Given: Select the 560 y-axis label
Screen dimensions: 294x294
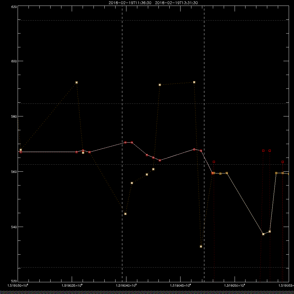Looking at the screenshot, I should coord(14,172).
